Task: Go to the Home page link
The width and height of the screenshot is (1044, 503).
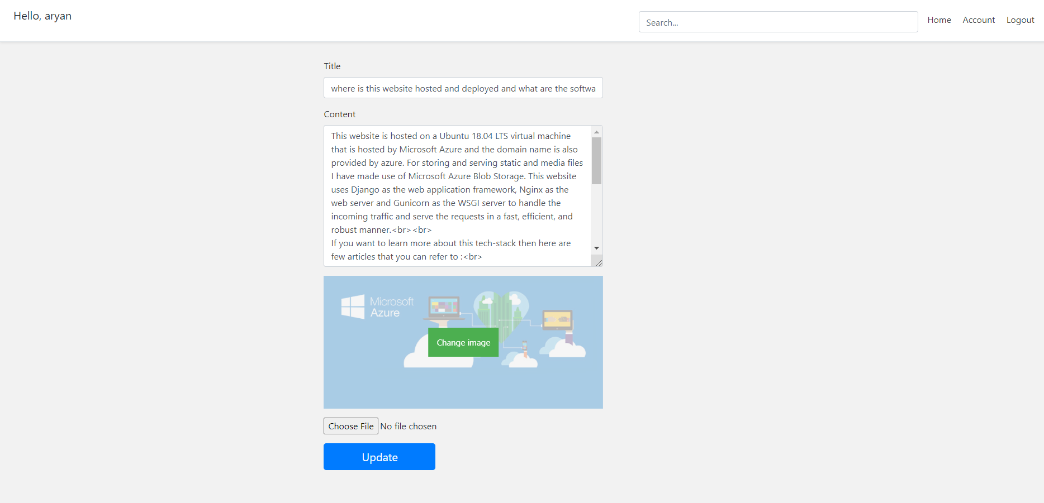Action: tap(939, 20)
